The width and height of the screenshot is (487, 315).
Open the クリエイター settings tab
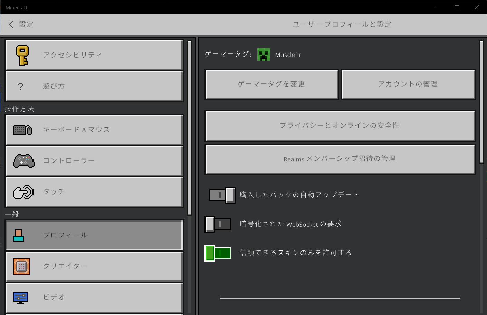pyautogui.click(x=94, y=266)
